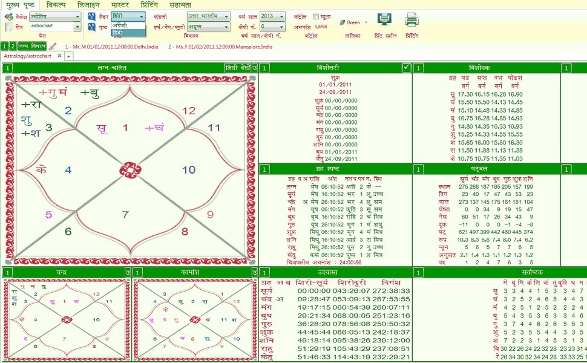The width and height of the screenshot is (587, 363).
Task: Open the हेडर हिंदी language dropdown
Action: [128, 16]
